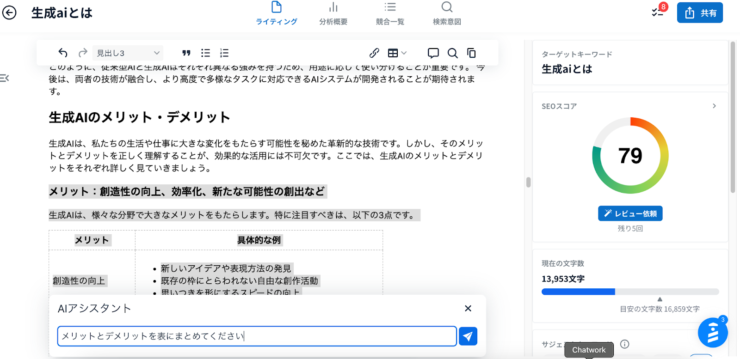Viewport: 740px width, 359px height.
Task: Open the checklist with 8 notifications
Action: [659, 11]
